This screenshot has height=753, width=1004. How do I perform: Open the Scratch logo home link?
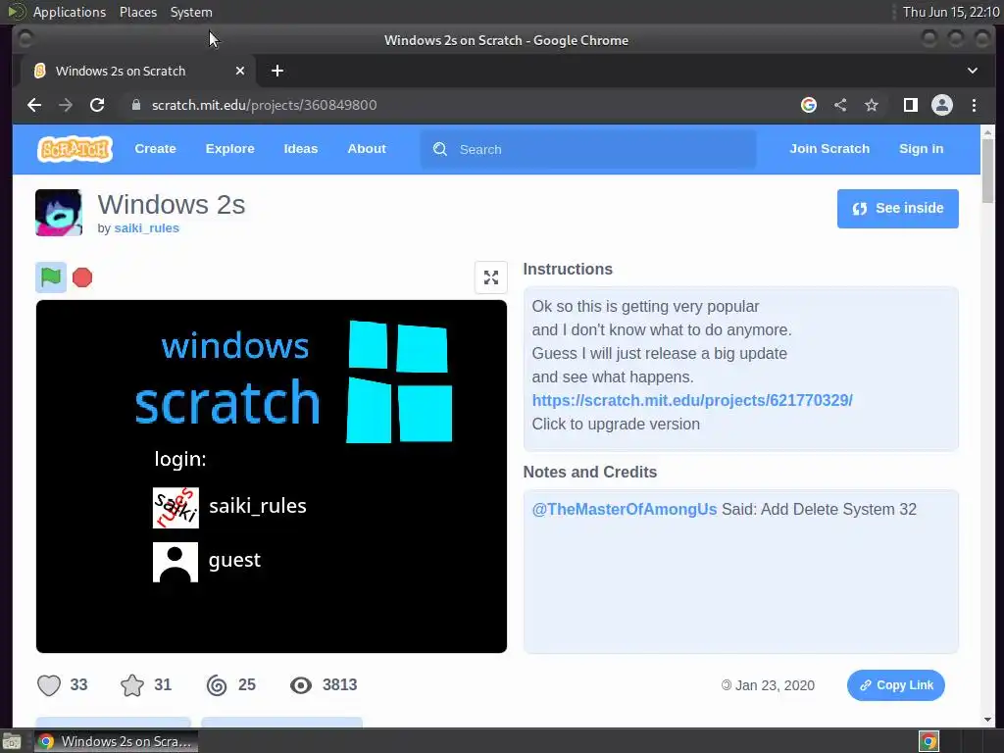[x=75, y=149]
